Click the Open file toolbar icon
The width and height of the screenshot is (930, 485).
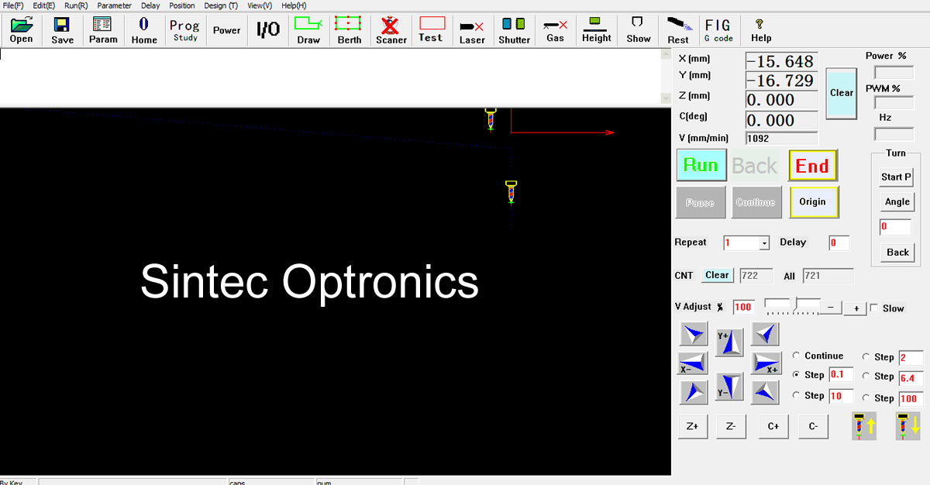click(22, 30)
